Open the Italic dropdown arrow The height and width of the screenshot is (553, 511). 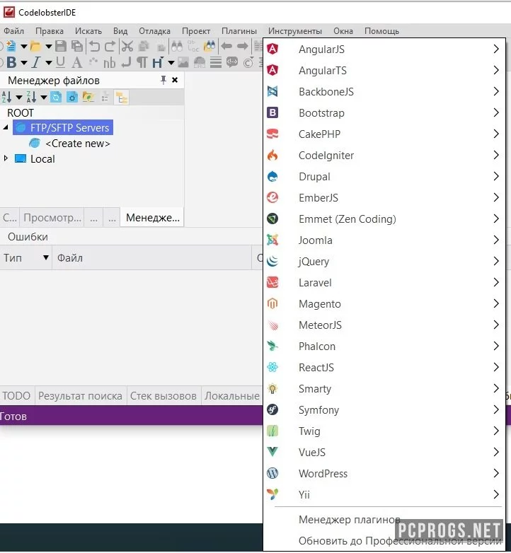coord(49,63)
